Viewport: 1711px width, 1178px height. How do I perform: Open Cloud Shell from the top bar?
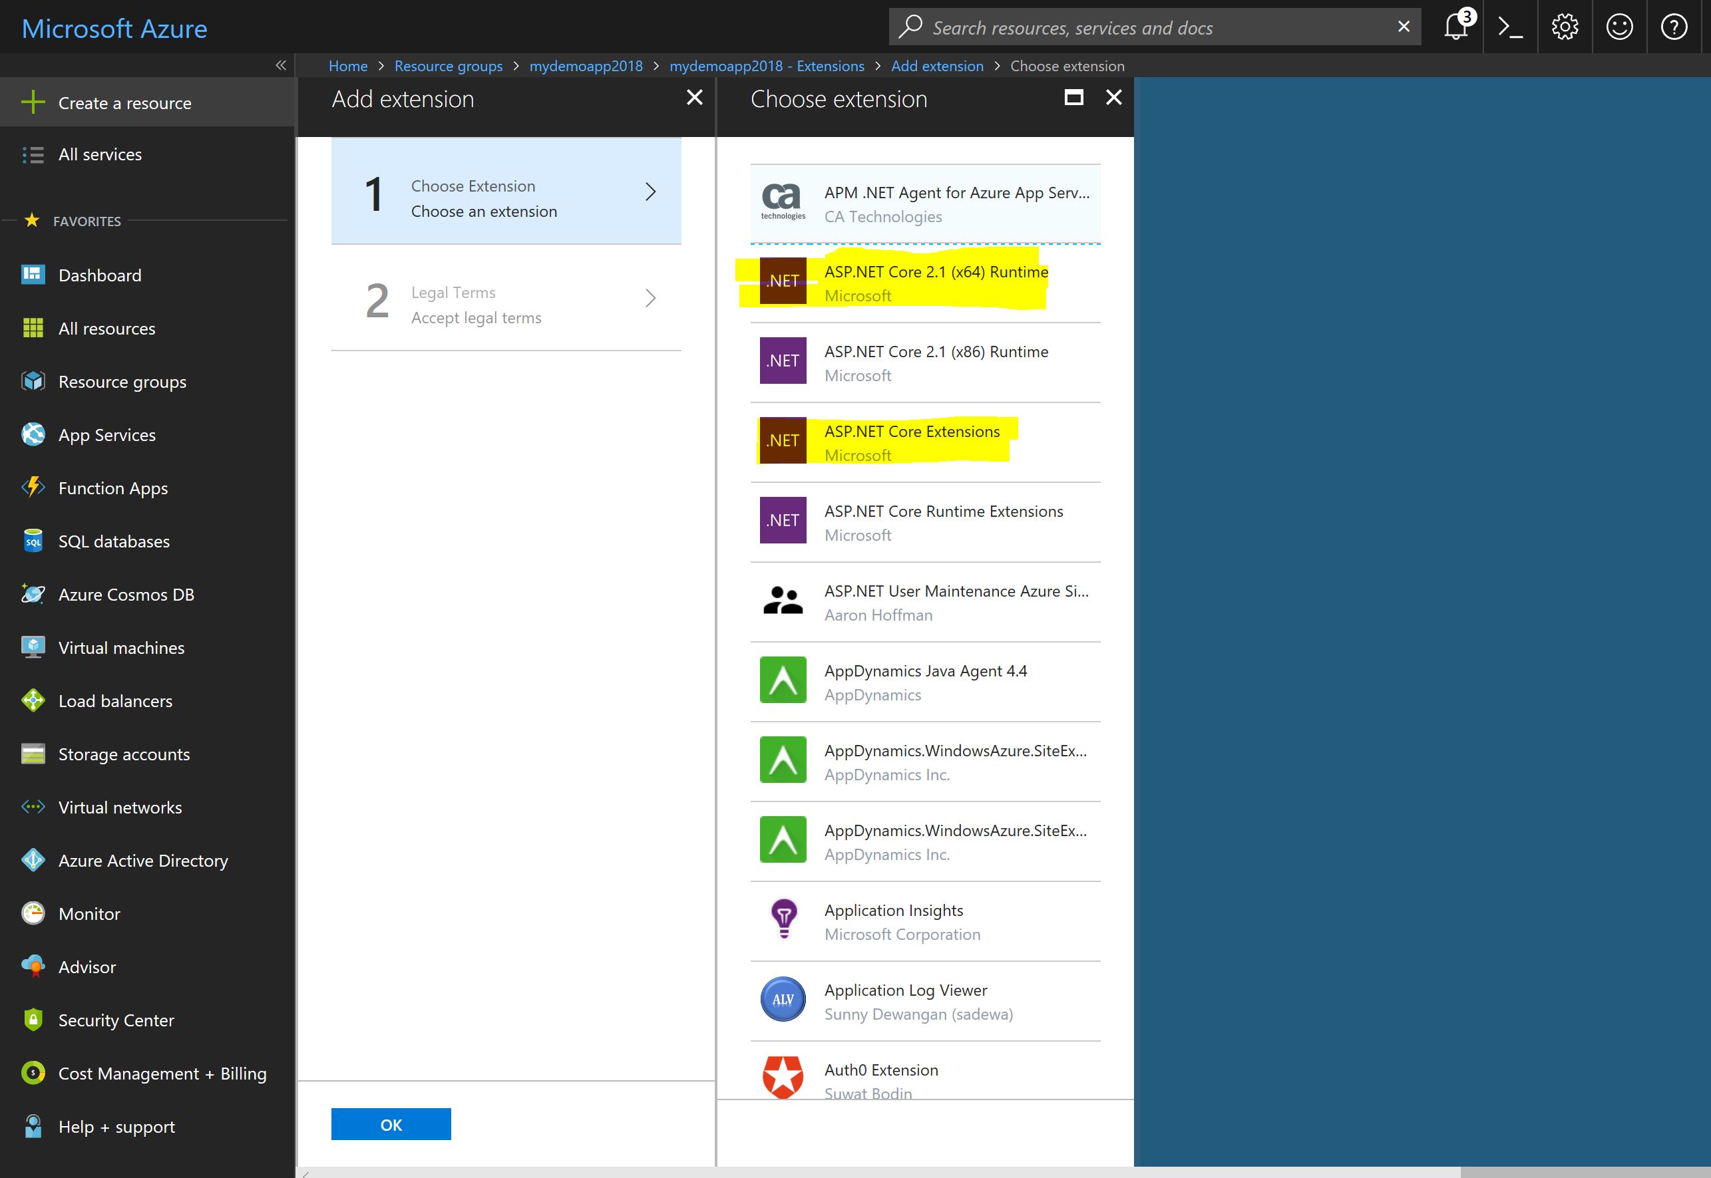pos(1510,27)
